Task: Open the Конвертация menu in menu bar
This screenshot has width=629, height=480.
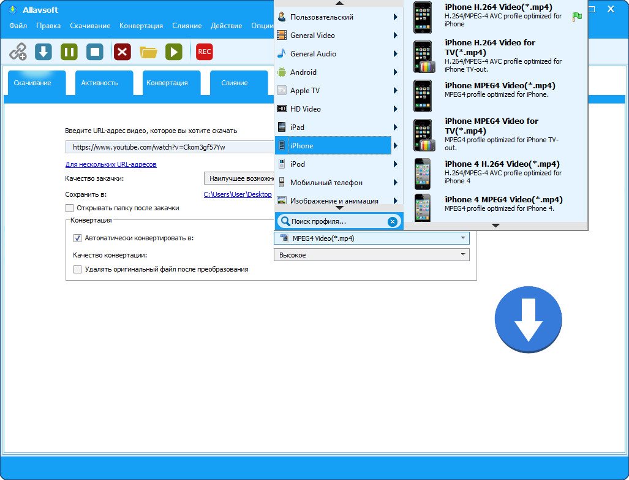Action: click(141, 26)
